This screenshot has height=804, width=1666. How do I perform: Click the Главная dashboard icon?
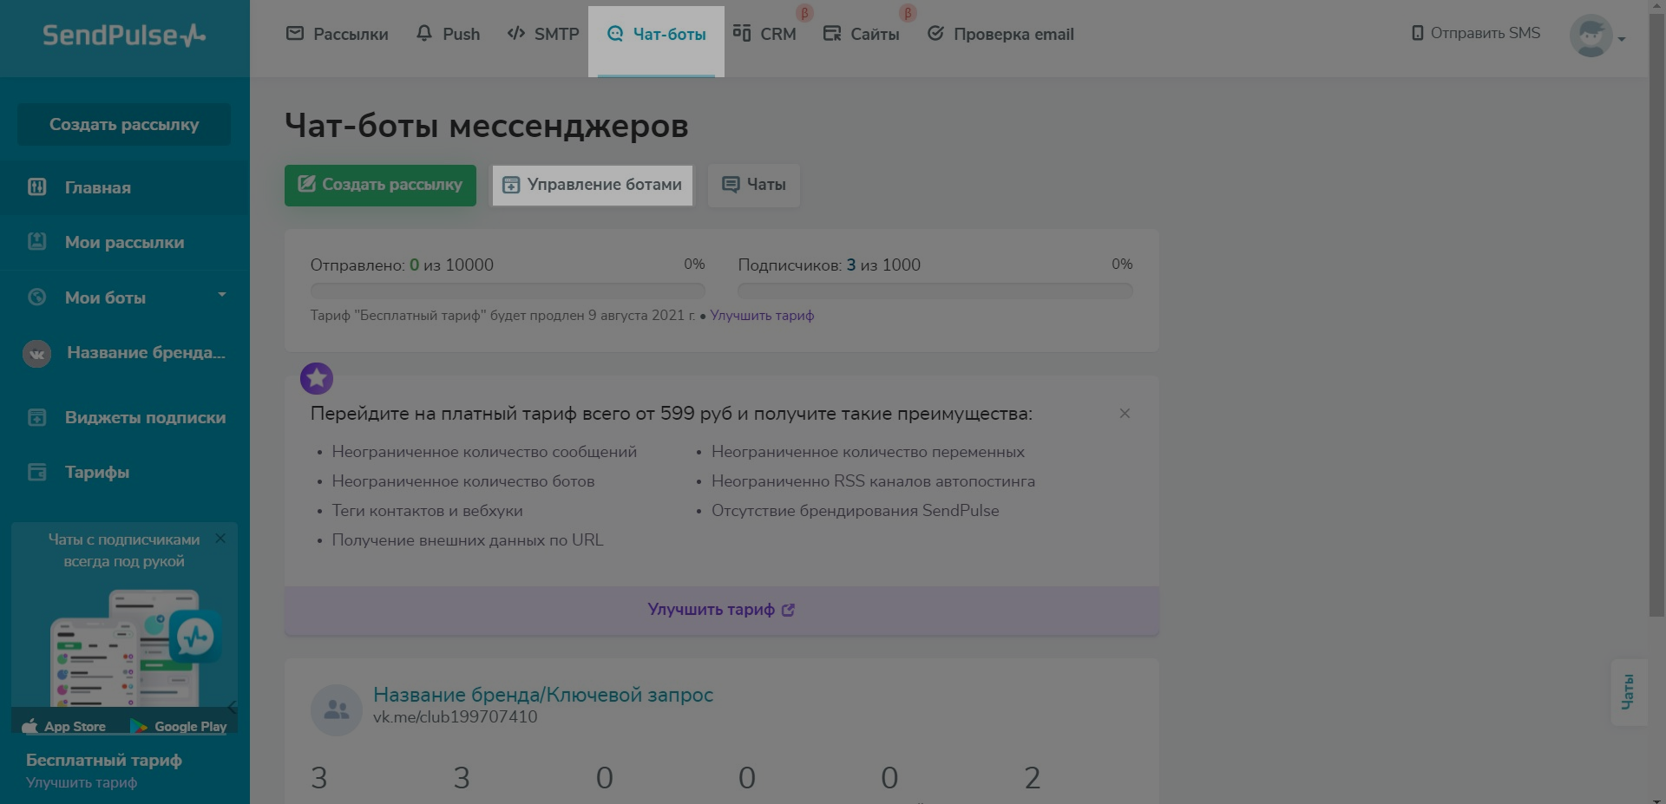click(x=37, y=186)
